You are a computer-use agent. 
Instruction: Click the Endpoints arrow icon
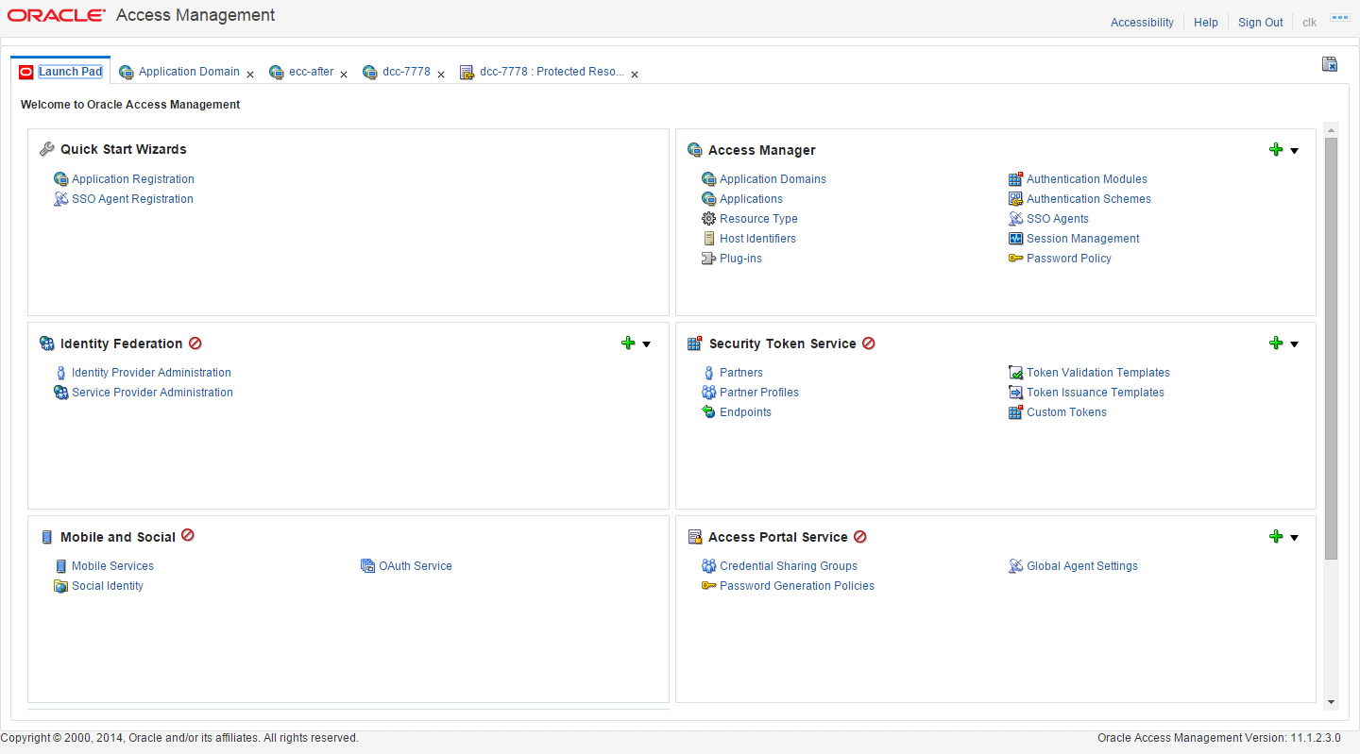click(x=709, y=412)
